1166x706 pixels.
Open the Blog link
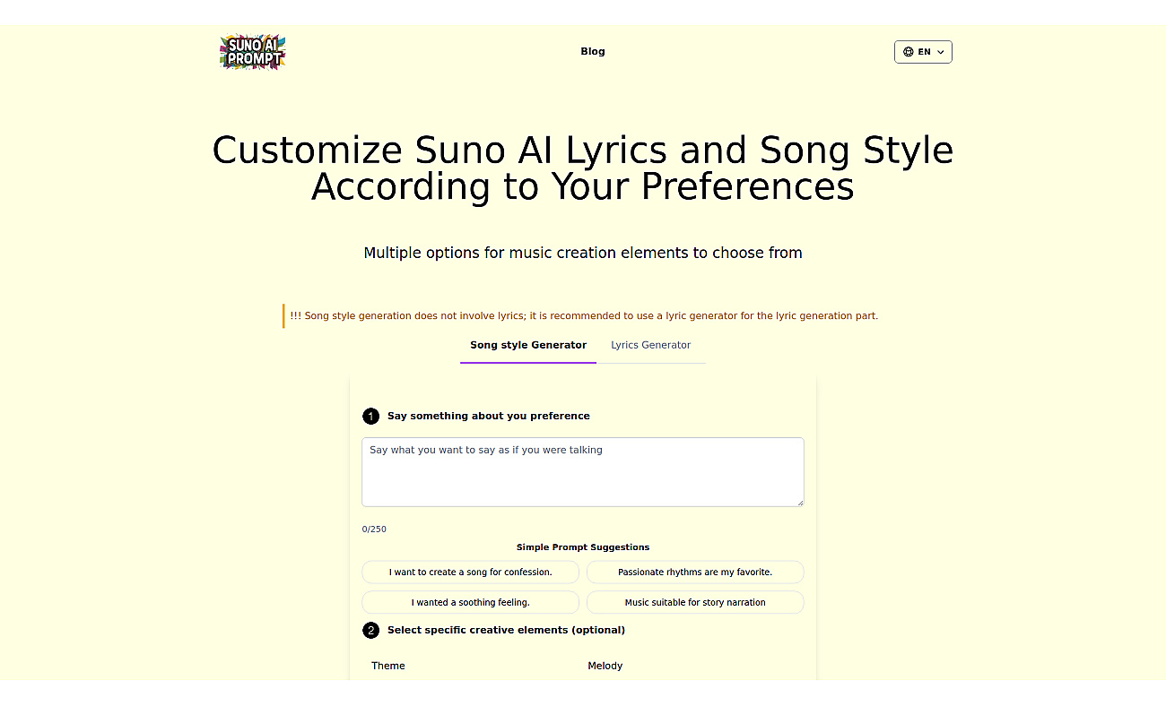[593, 51]
